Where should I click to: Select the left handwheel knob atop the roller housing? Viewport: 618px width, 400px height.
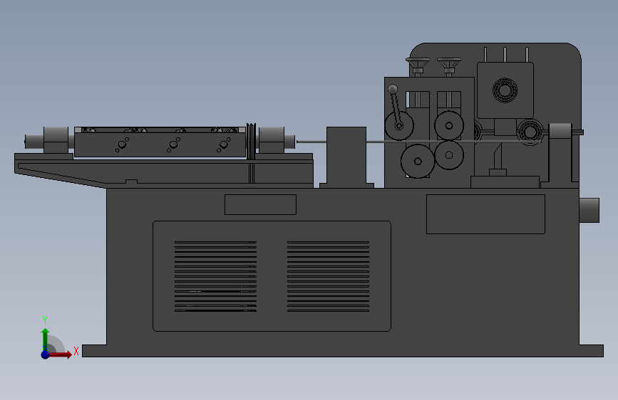pyautogui.click(x=418, y=65)
